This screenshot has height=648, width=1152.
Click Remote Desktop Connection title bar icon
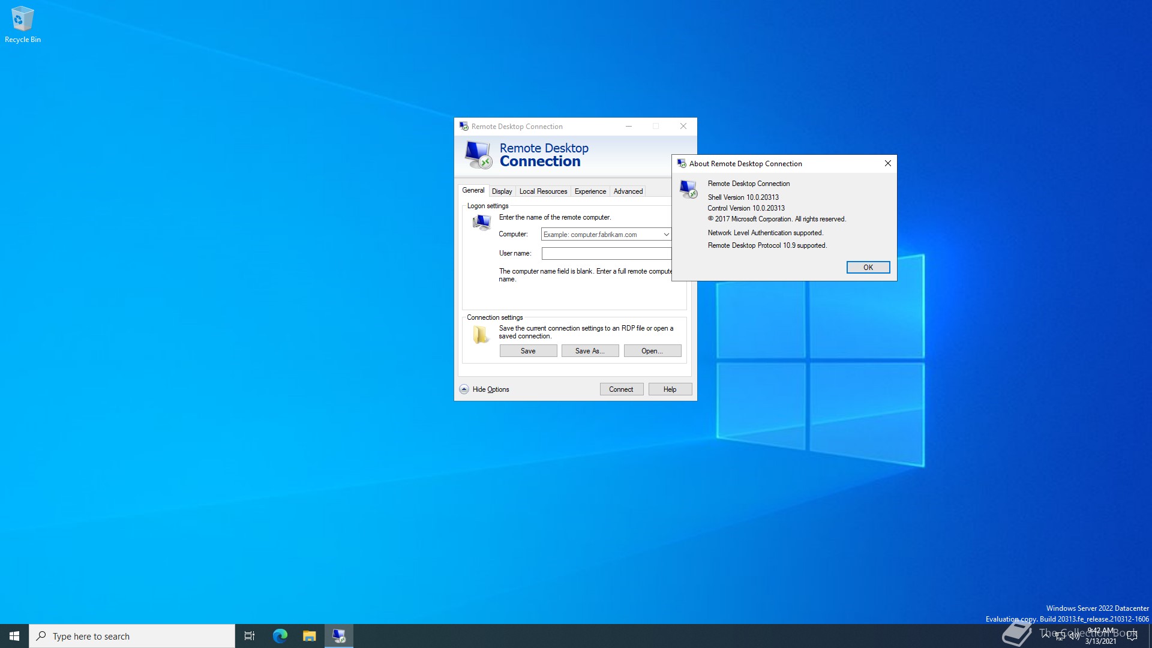coord(464,127)
